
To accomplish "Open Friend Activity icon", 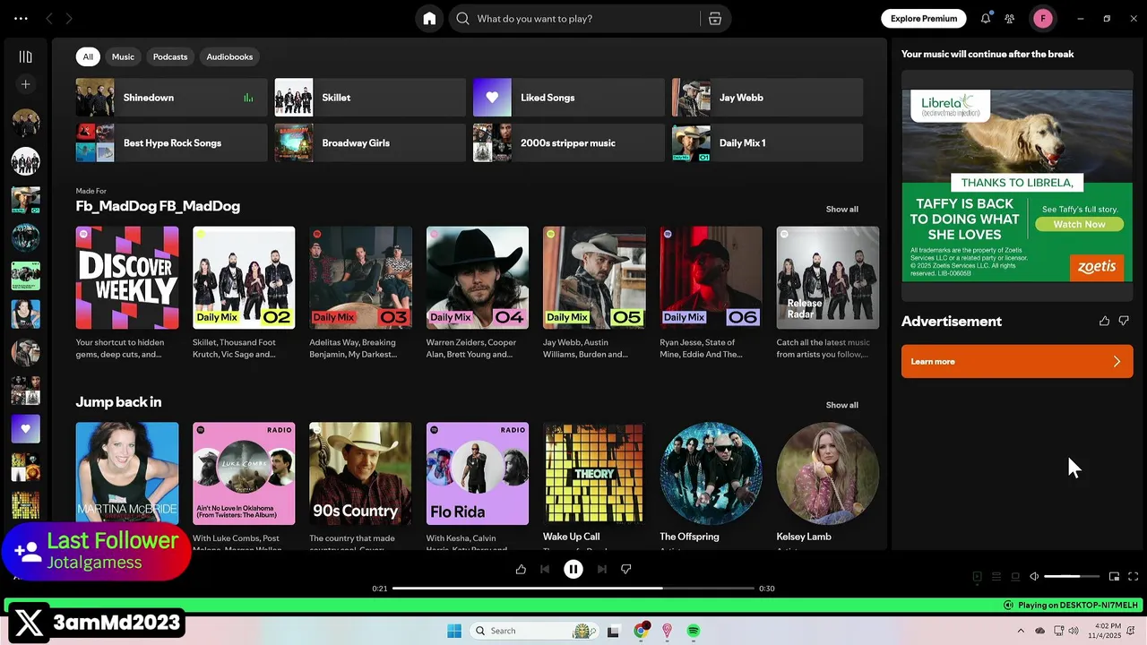I will (1010, 18).
